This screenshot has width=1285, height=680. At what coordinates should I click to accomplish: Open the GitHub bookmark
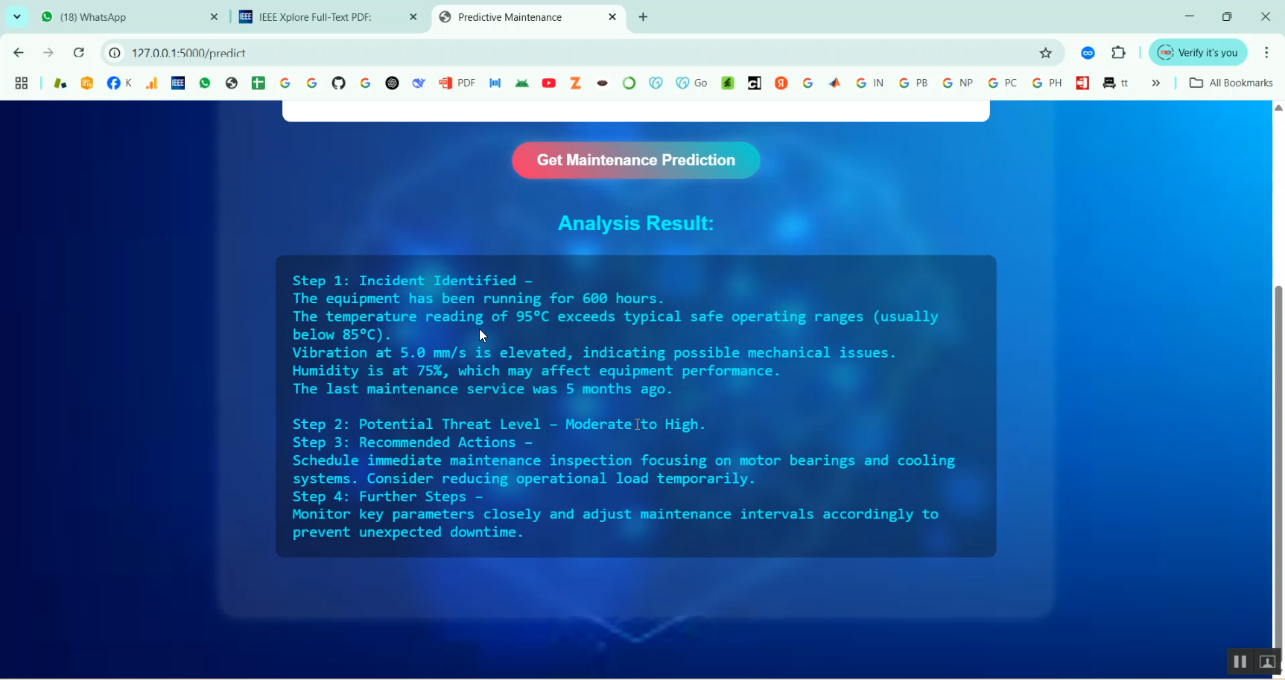click(x=338, y=83)
